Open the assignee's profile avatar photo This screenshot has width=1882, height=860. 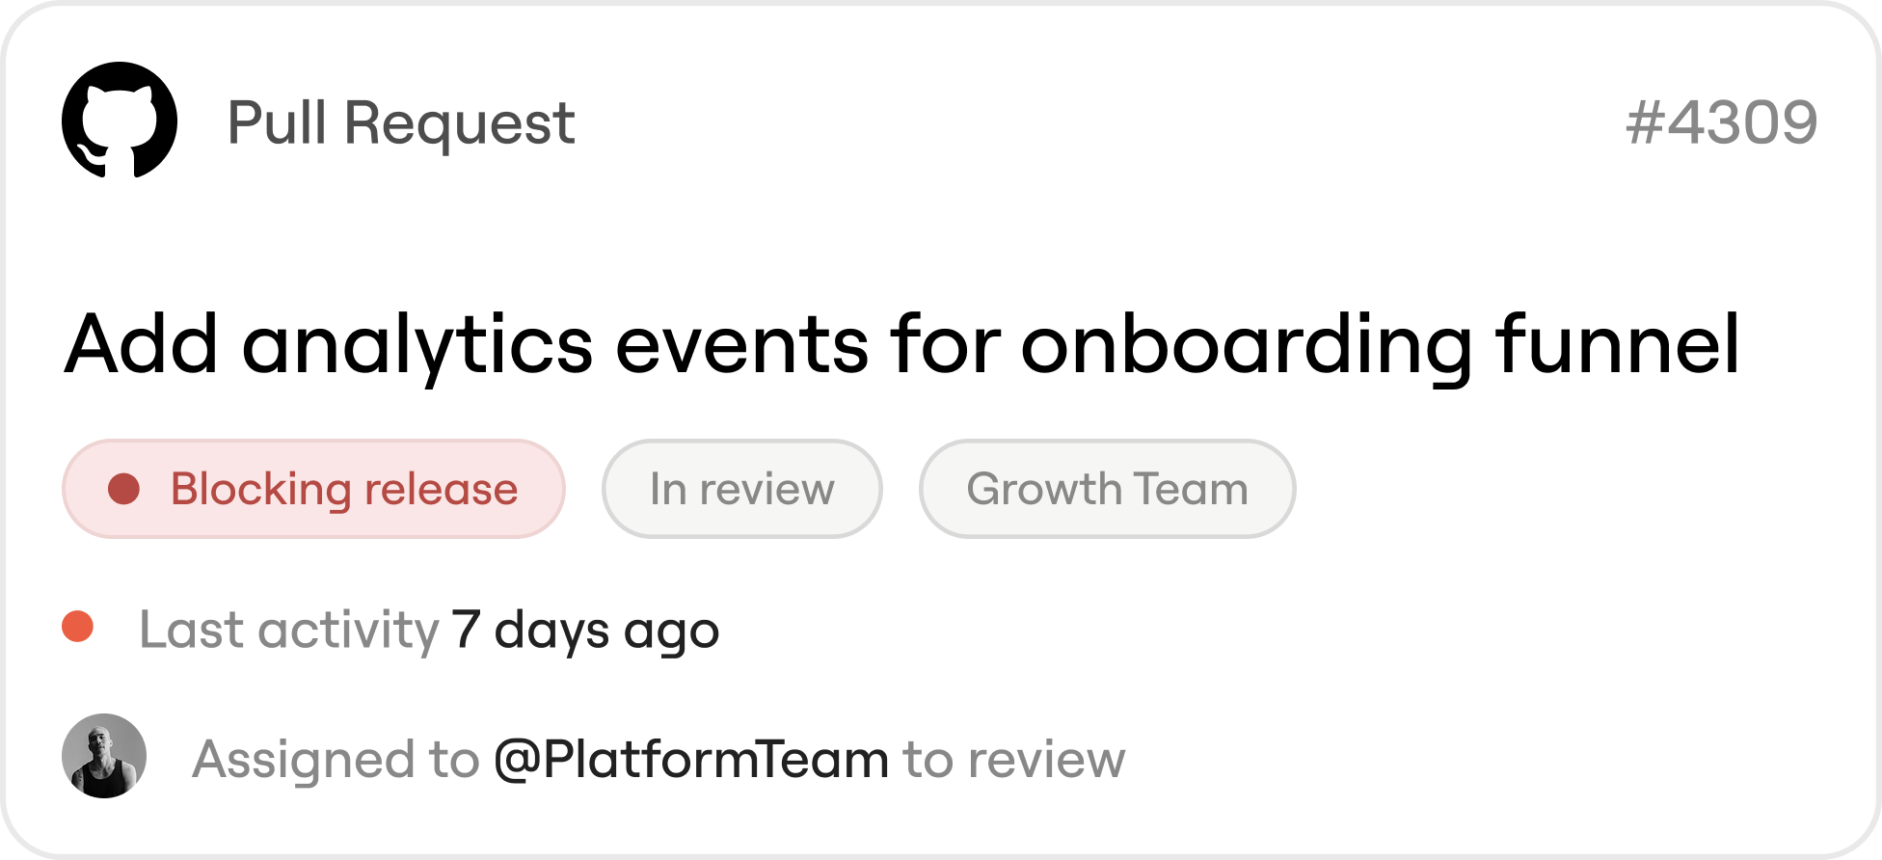pyautogui.click(x=104, y=756)
